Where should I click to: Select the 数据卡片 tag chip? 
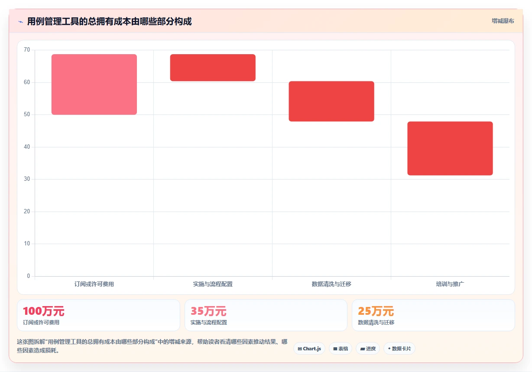coord(399,349)
